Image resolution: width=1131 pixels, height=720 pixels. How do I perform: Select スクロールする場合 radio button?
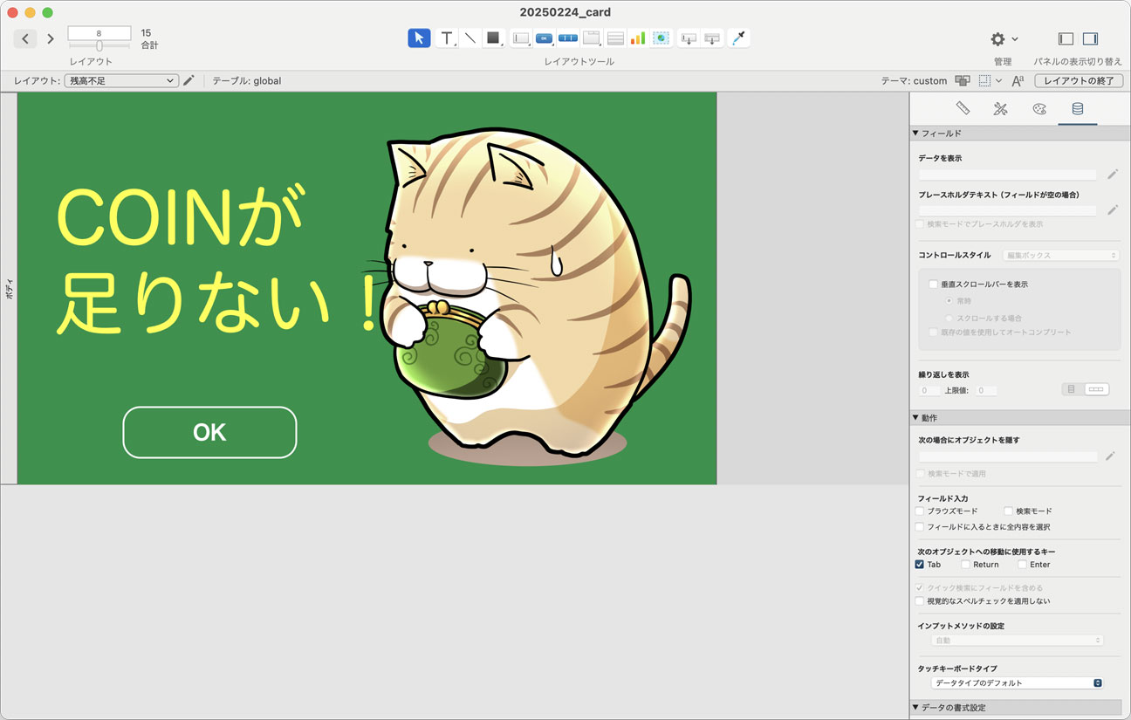pos(949,319)
